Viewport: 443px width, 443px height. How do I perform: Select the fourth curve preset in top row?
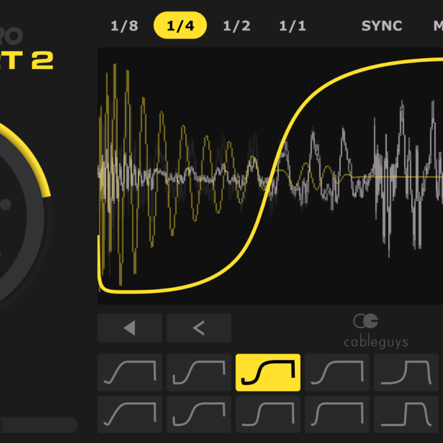(337, 373)
